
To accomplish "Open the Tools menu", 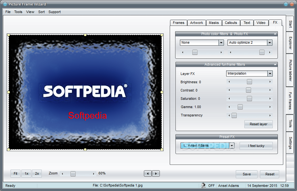I will point(18,12).
